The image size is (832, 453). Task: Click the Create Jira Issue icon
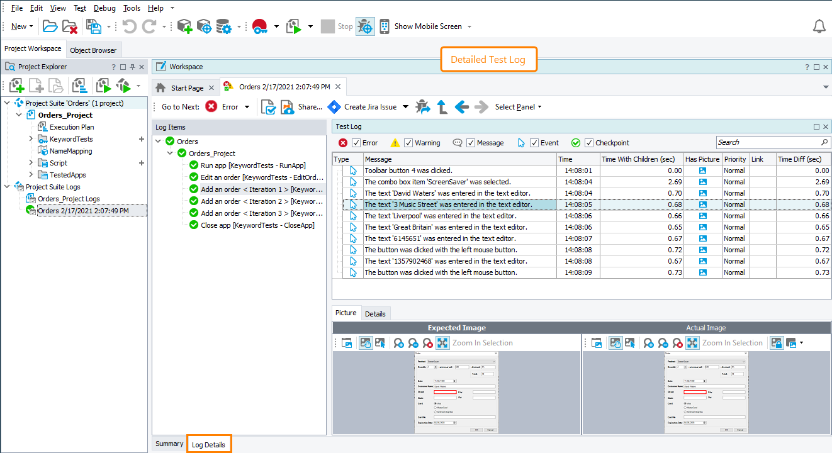[334, 106]
